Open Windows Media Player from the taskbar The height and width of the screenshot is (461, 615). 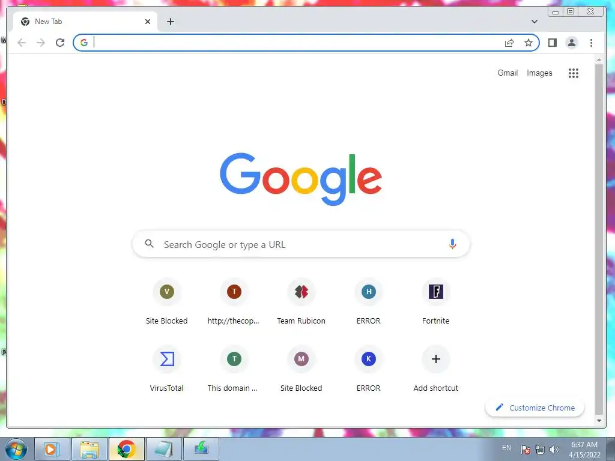52,449
